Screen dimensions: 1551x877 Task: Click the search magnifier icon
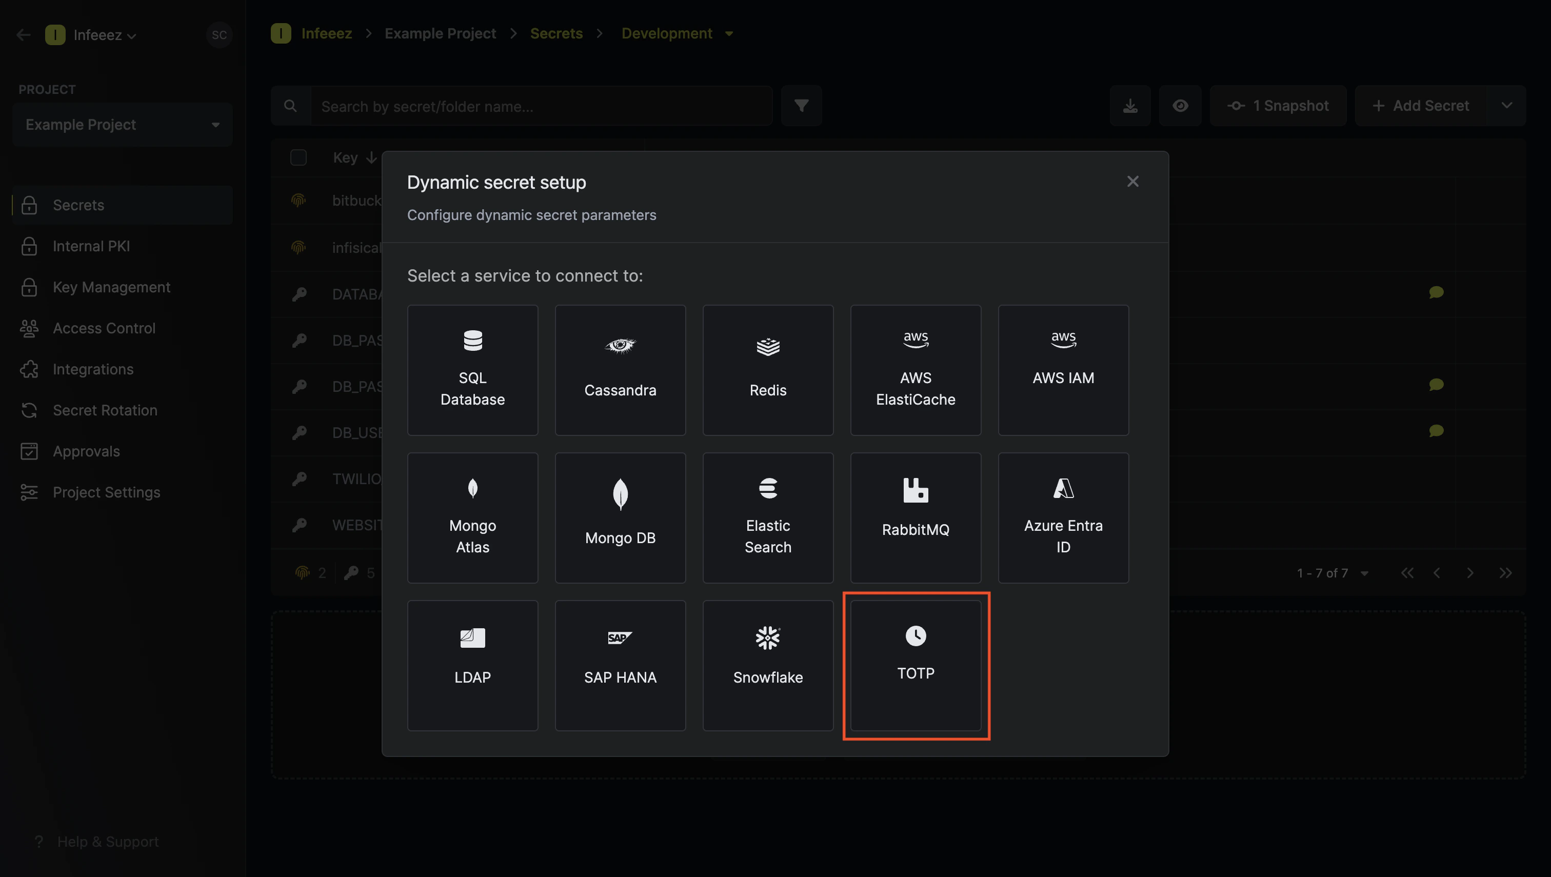click(290, 106)
